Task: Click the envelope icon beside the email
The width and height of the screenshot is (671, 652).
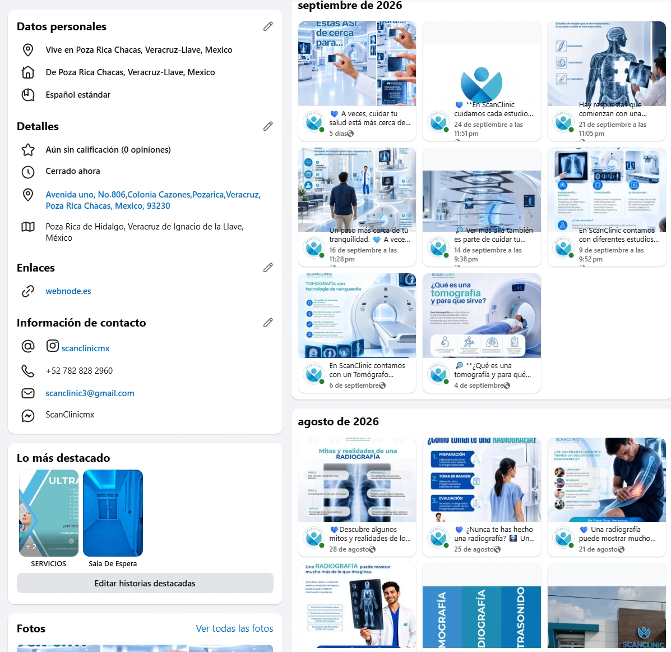Action: coord(28,393)
